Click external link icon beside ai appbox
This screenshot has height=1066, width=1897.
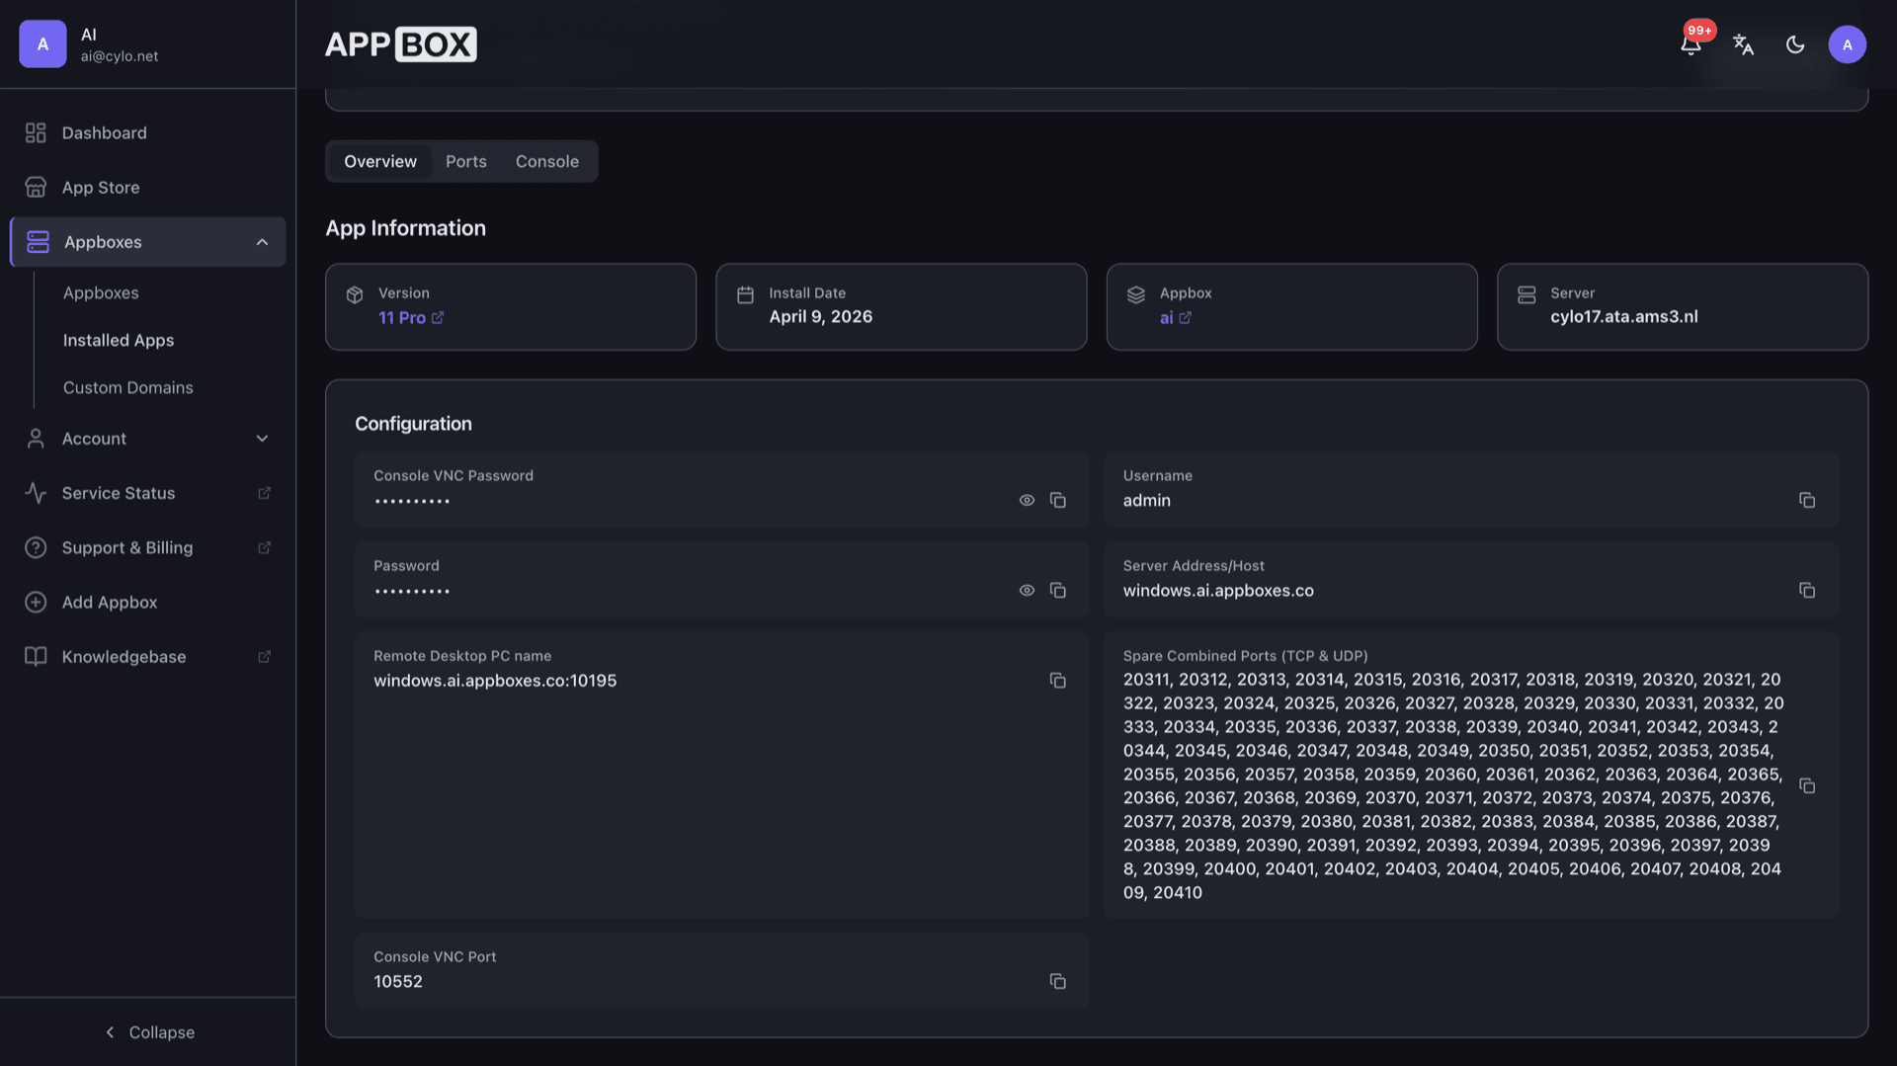pyautogui.click(x=1186, y=317)
